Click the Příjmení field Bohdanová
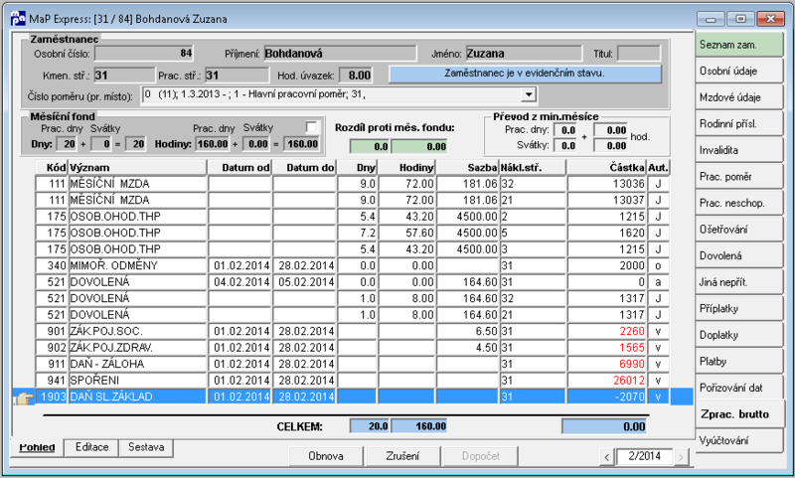This screenshot has height=478, width=795. click(340, 54)
